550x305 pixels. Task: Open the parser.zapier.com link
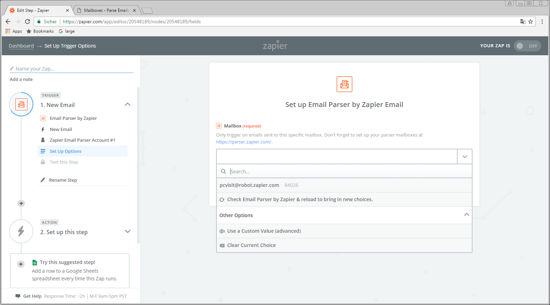(244, 142)
